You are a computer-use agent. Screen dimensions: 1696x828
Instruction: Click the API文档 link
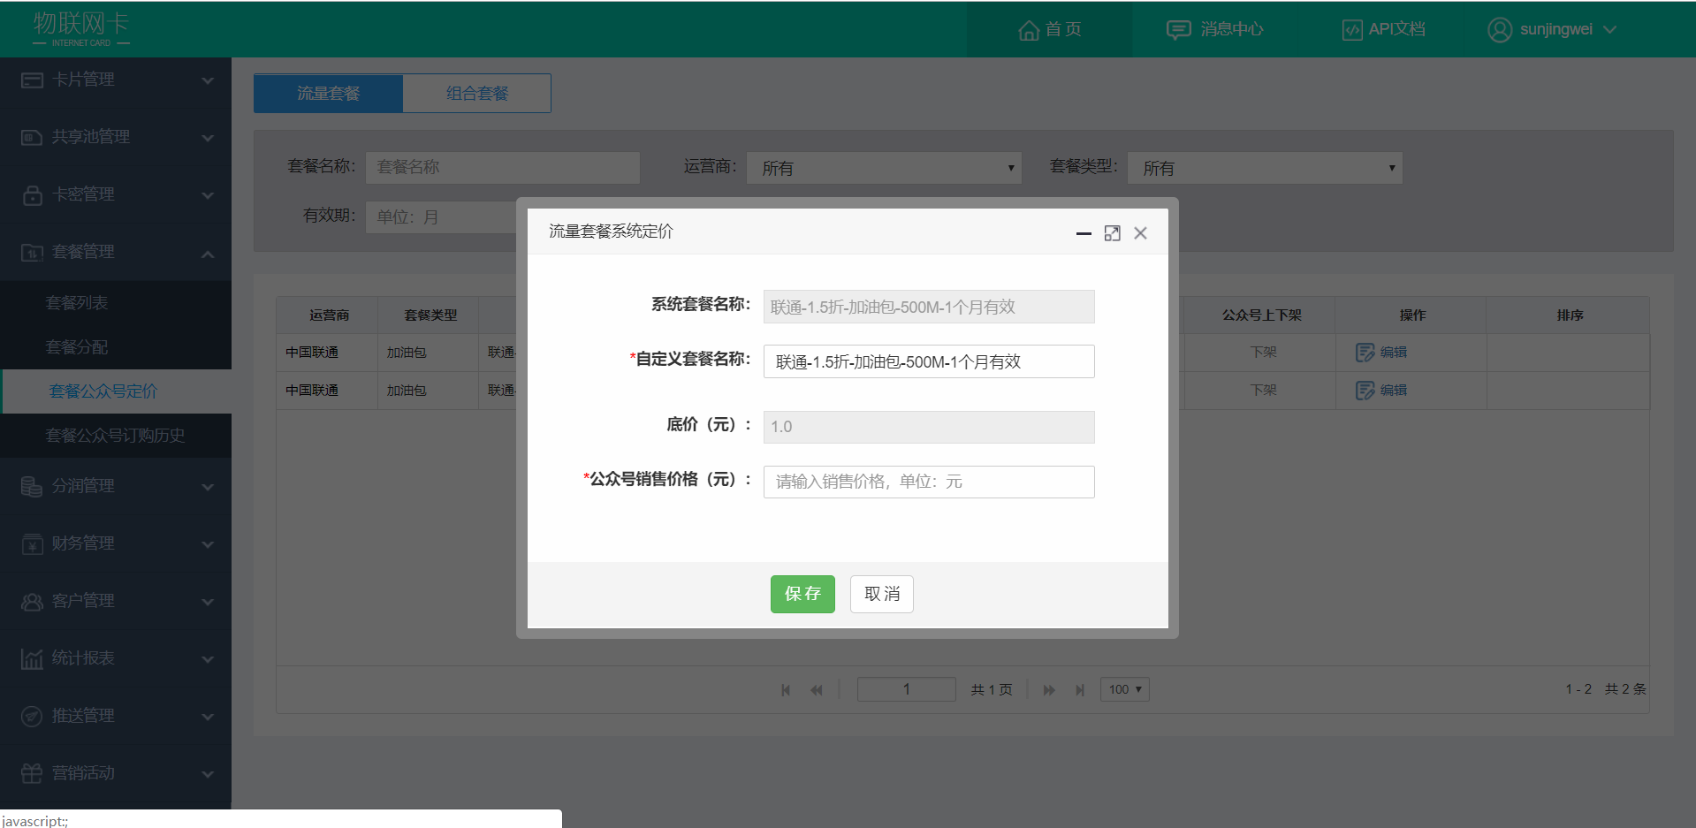click(1397, 30)
